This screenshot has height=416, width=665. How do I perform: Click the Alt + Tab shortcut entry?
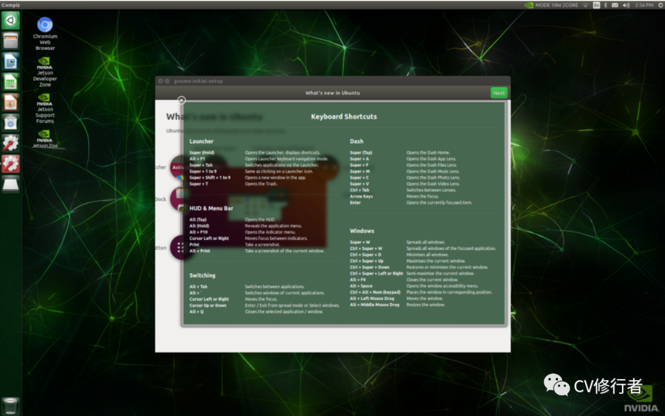pyautogui.click(x=198, y=287)
